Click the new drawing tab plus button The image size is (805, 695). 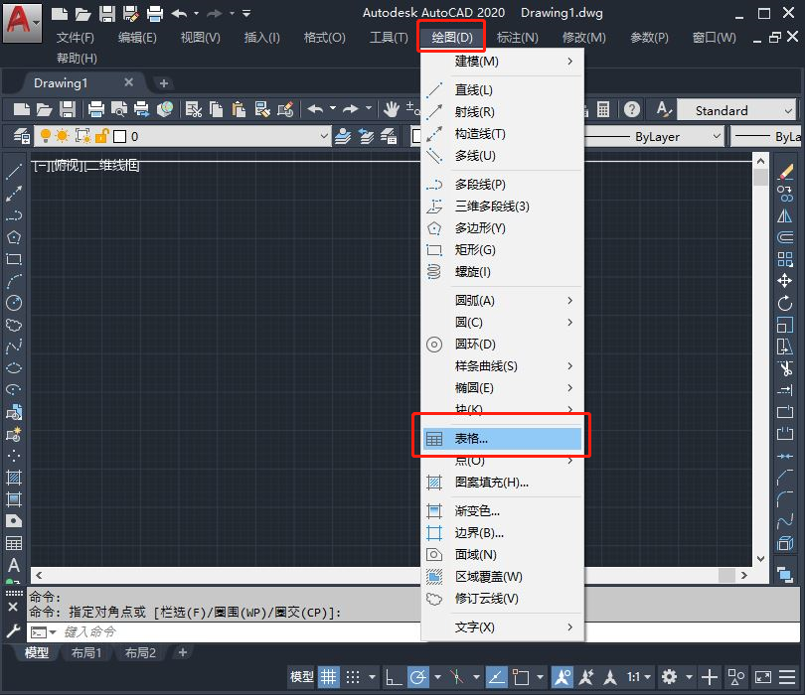tap(163, 83)
